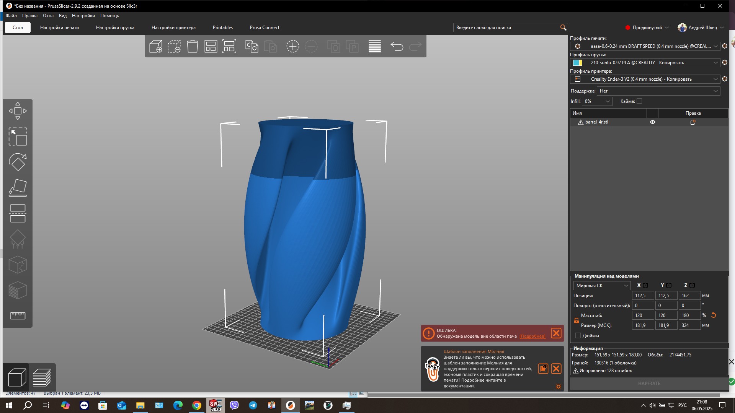Click the Undo arrow in toolbar

click(x=397, y=46)
